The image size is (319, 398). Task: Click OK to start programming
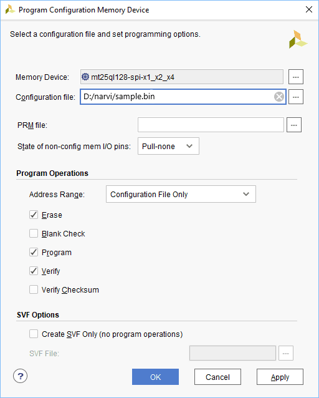[155, 377]
